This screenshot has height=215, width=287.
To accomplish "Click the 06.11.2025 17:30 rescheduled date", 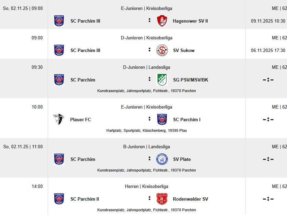I will tap(268, 50).
